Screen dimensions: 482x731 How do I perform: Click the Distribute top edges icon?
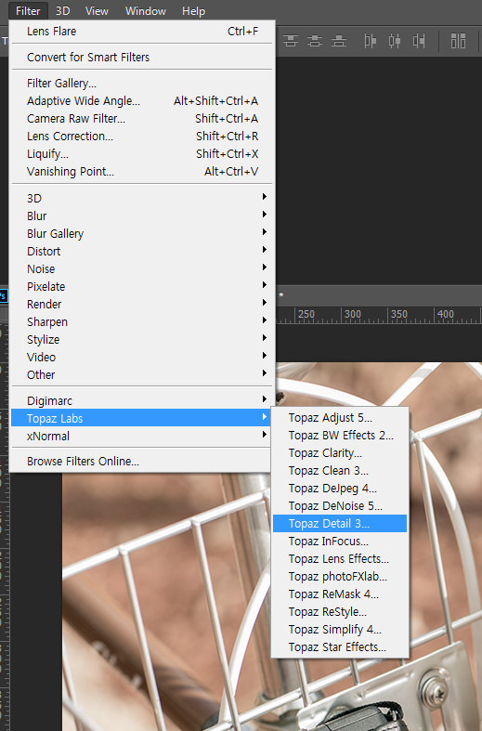[x=291, y=41]
